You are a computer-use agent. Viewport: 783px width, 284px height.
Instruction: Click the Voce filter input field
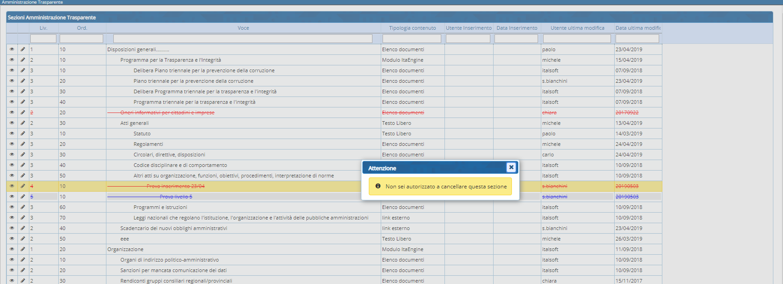click(x=243, y=39)
